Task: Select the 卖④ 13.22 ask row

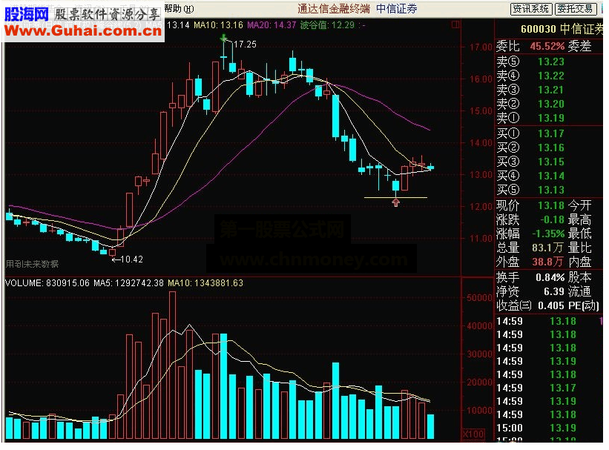Action: [x=530, y=76]
